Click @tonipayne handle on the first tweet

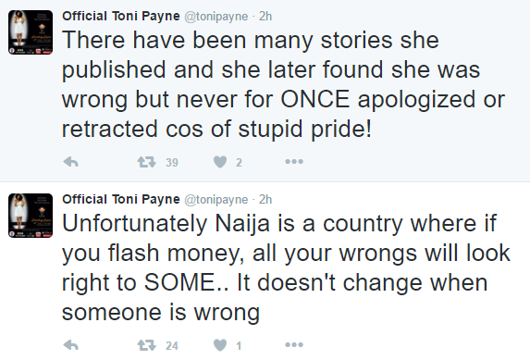pyautogui.click(x=216, y=17)
